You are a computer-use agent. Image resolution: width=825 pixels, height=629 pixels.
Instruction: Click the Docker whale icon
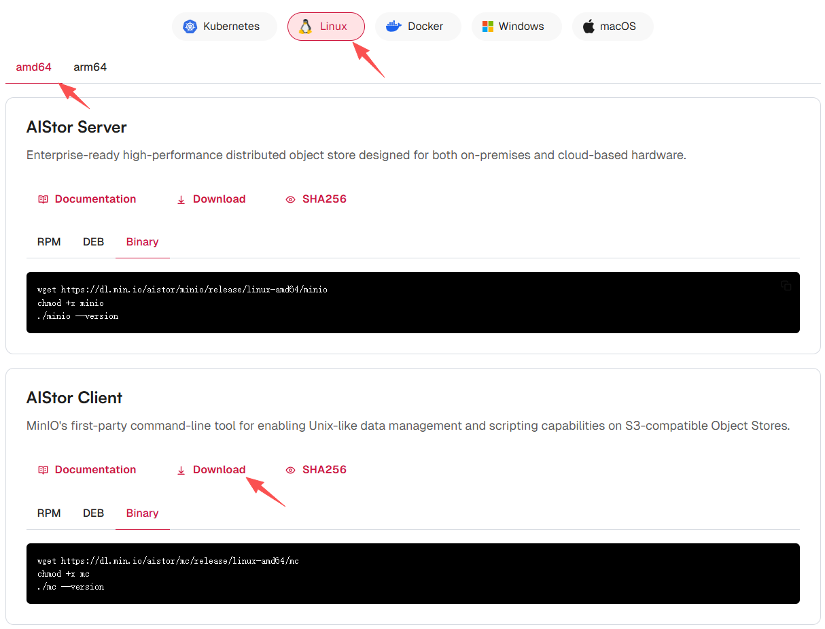click(x=393, y=27)
